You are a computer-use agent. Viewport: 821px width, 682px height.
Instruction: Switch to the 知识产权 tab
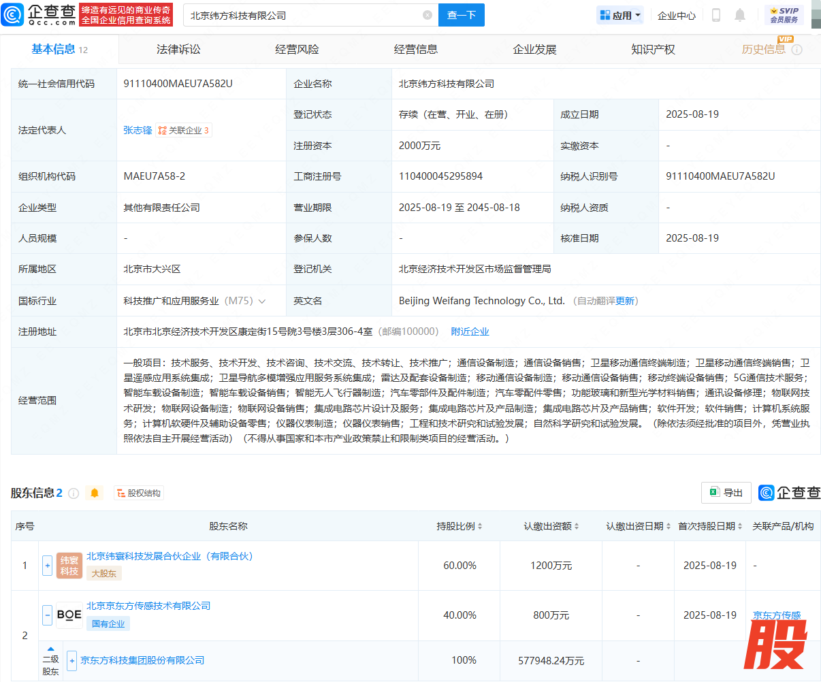tap(653, 50)
